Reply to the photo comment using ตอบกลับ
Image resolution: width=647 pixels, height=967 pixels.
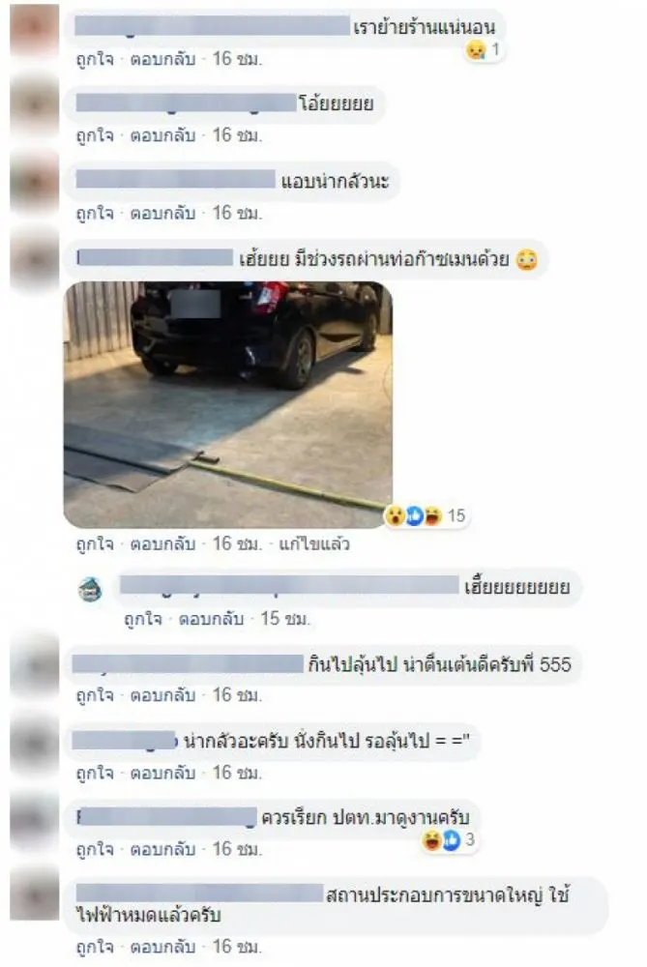(x=162, y=543)
